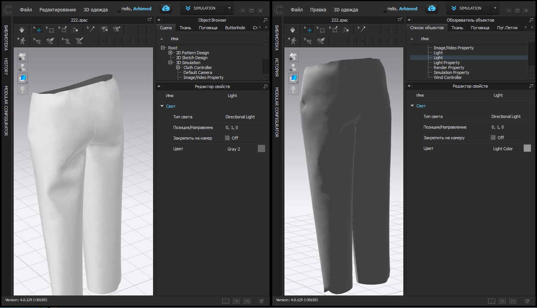The image size is (537, 308).
Task: Click the cloud icon in right window header
Action: 431,8
